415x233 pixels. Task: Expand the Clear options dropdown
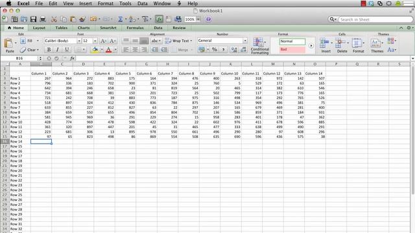38,50
